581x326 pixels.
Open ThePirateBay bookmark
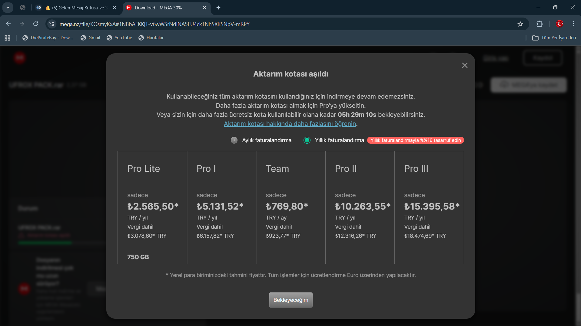pyautogui.click(x=48, y=38)
